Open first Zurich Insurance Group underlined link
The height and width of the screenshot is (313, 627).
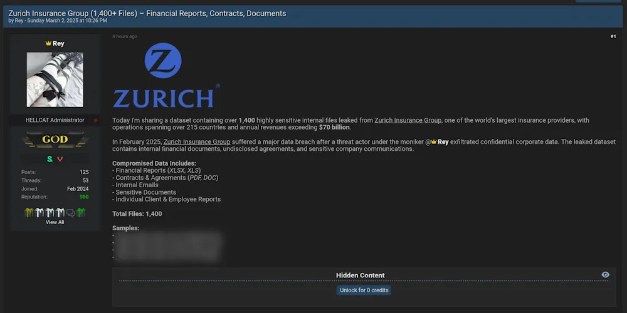(408, 120)
